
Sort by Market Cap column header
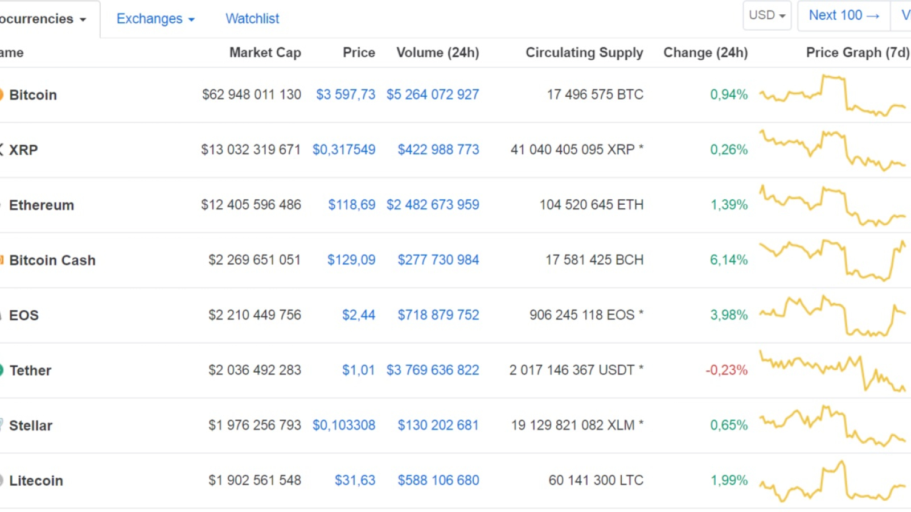coord(265,52)
